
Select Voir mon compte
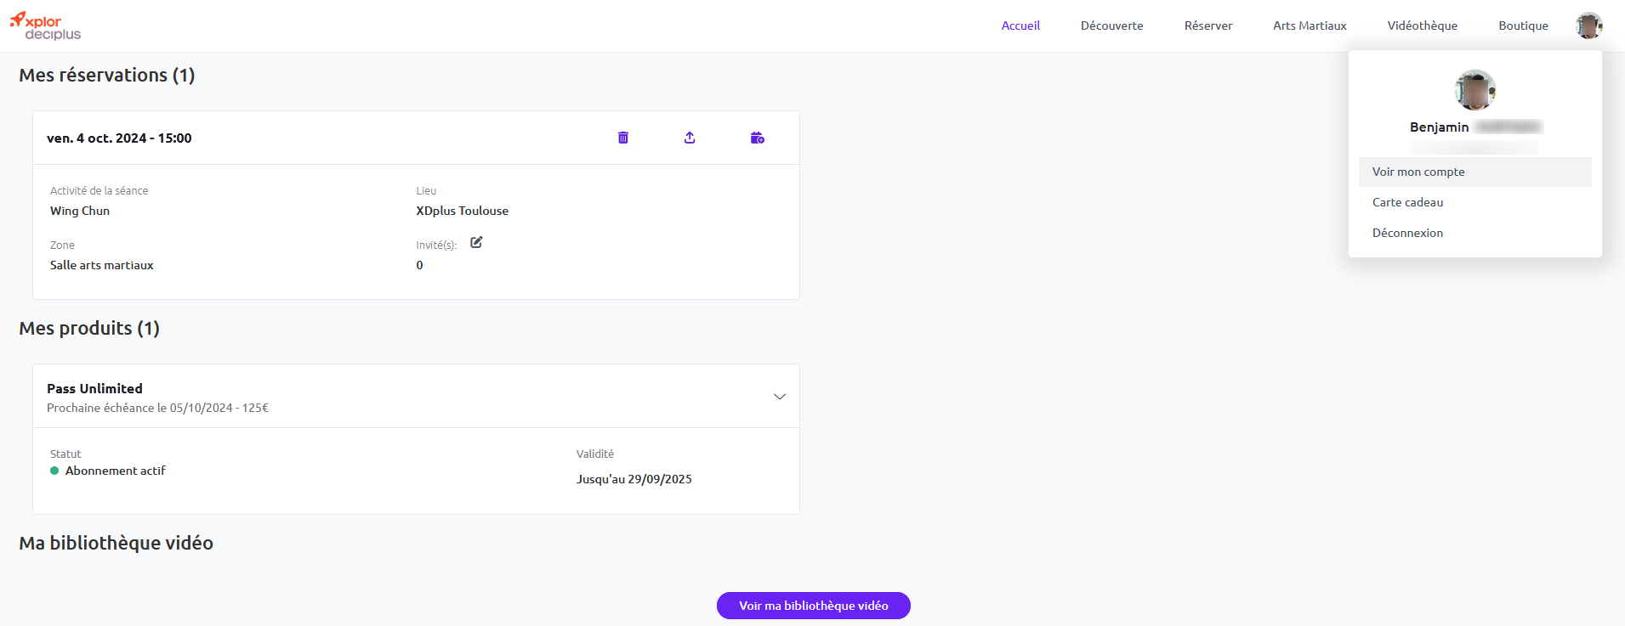pyautogui.click(x=1475, y=172)
